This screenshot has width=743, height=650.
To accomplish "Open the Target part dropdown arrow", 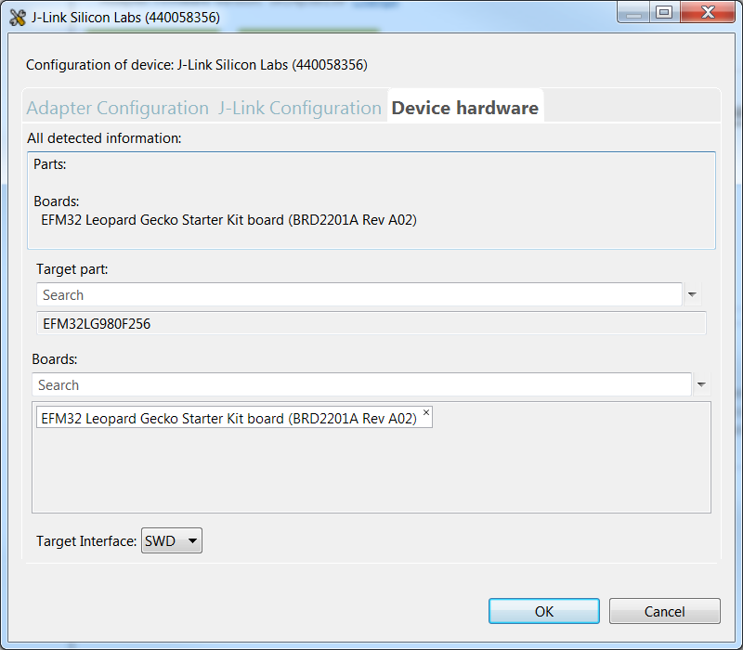I will [693, 293].
